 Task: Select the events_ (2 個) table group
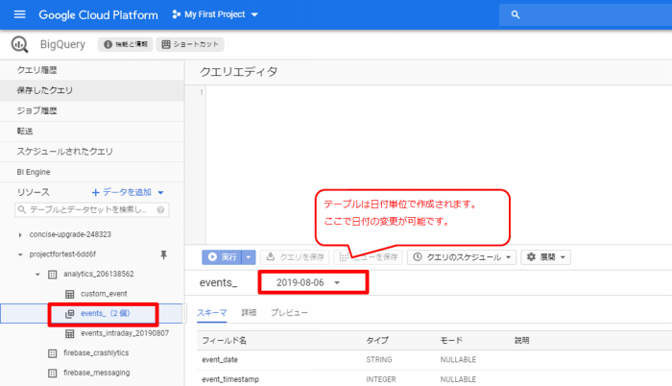coord(105,314)
